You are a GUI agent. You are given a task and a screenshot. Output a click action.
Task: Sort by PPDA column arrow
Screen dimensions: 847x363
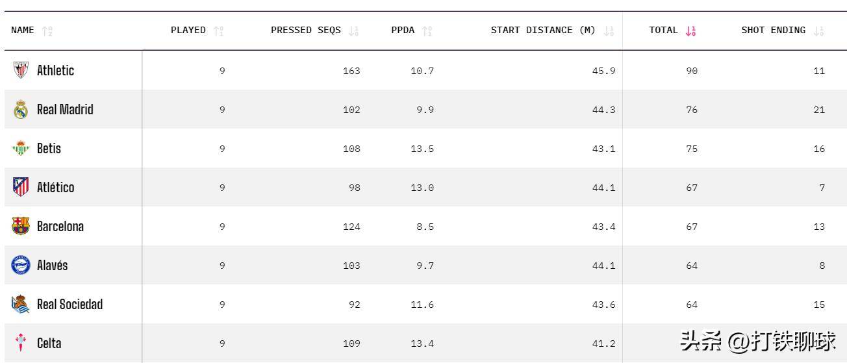pyautogui.click(x=427, y=31)
